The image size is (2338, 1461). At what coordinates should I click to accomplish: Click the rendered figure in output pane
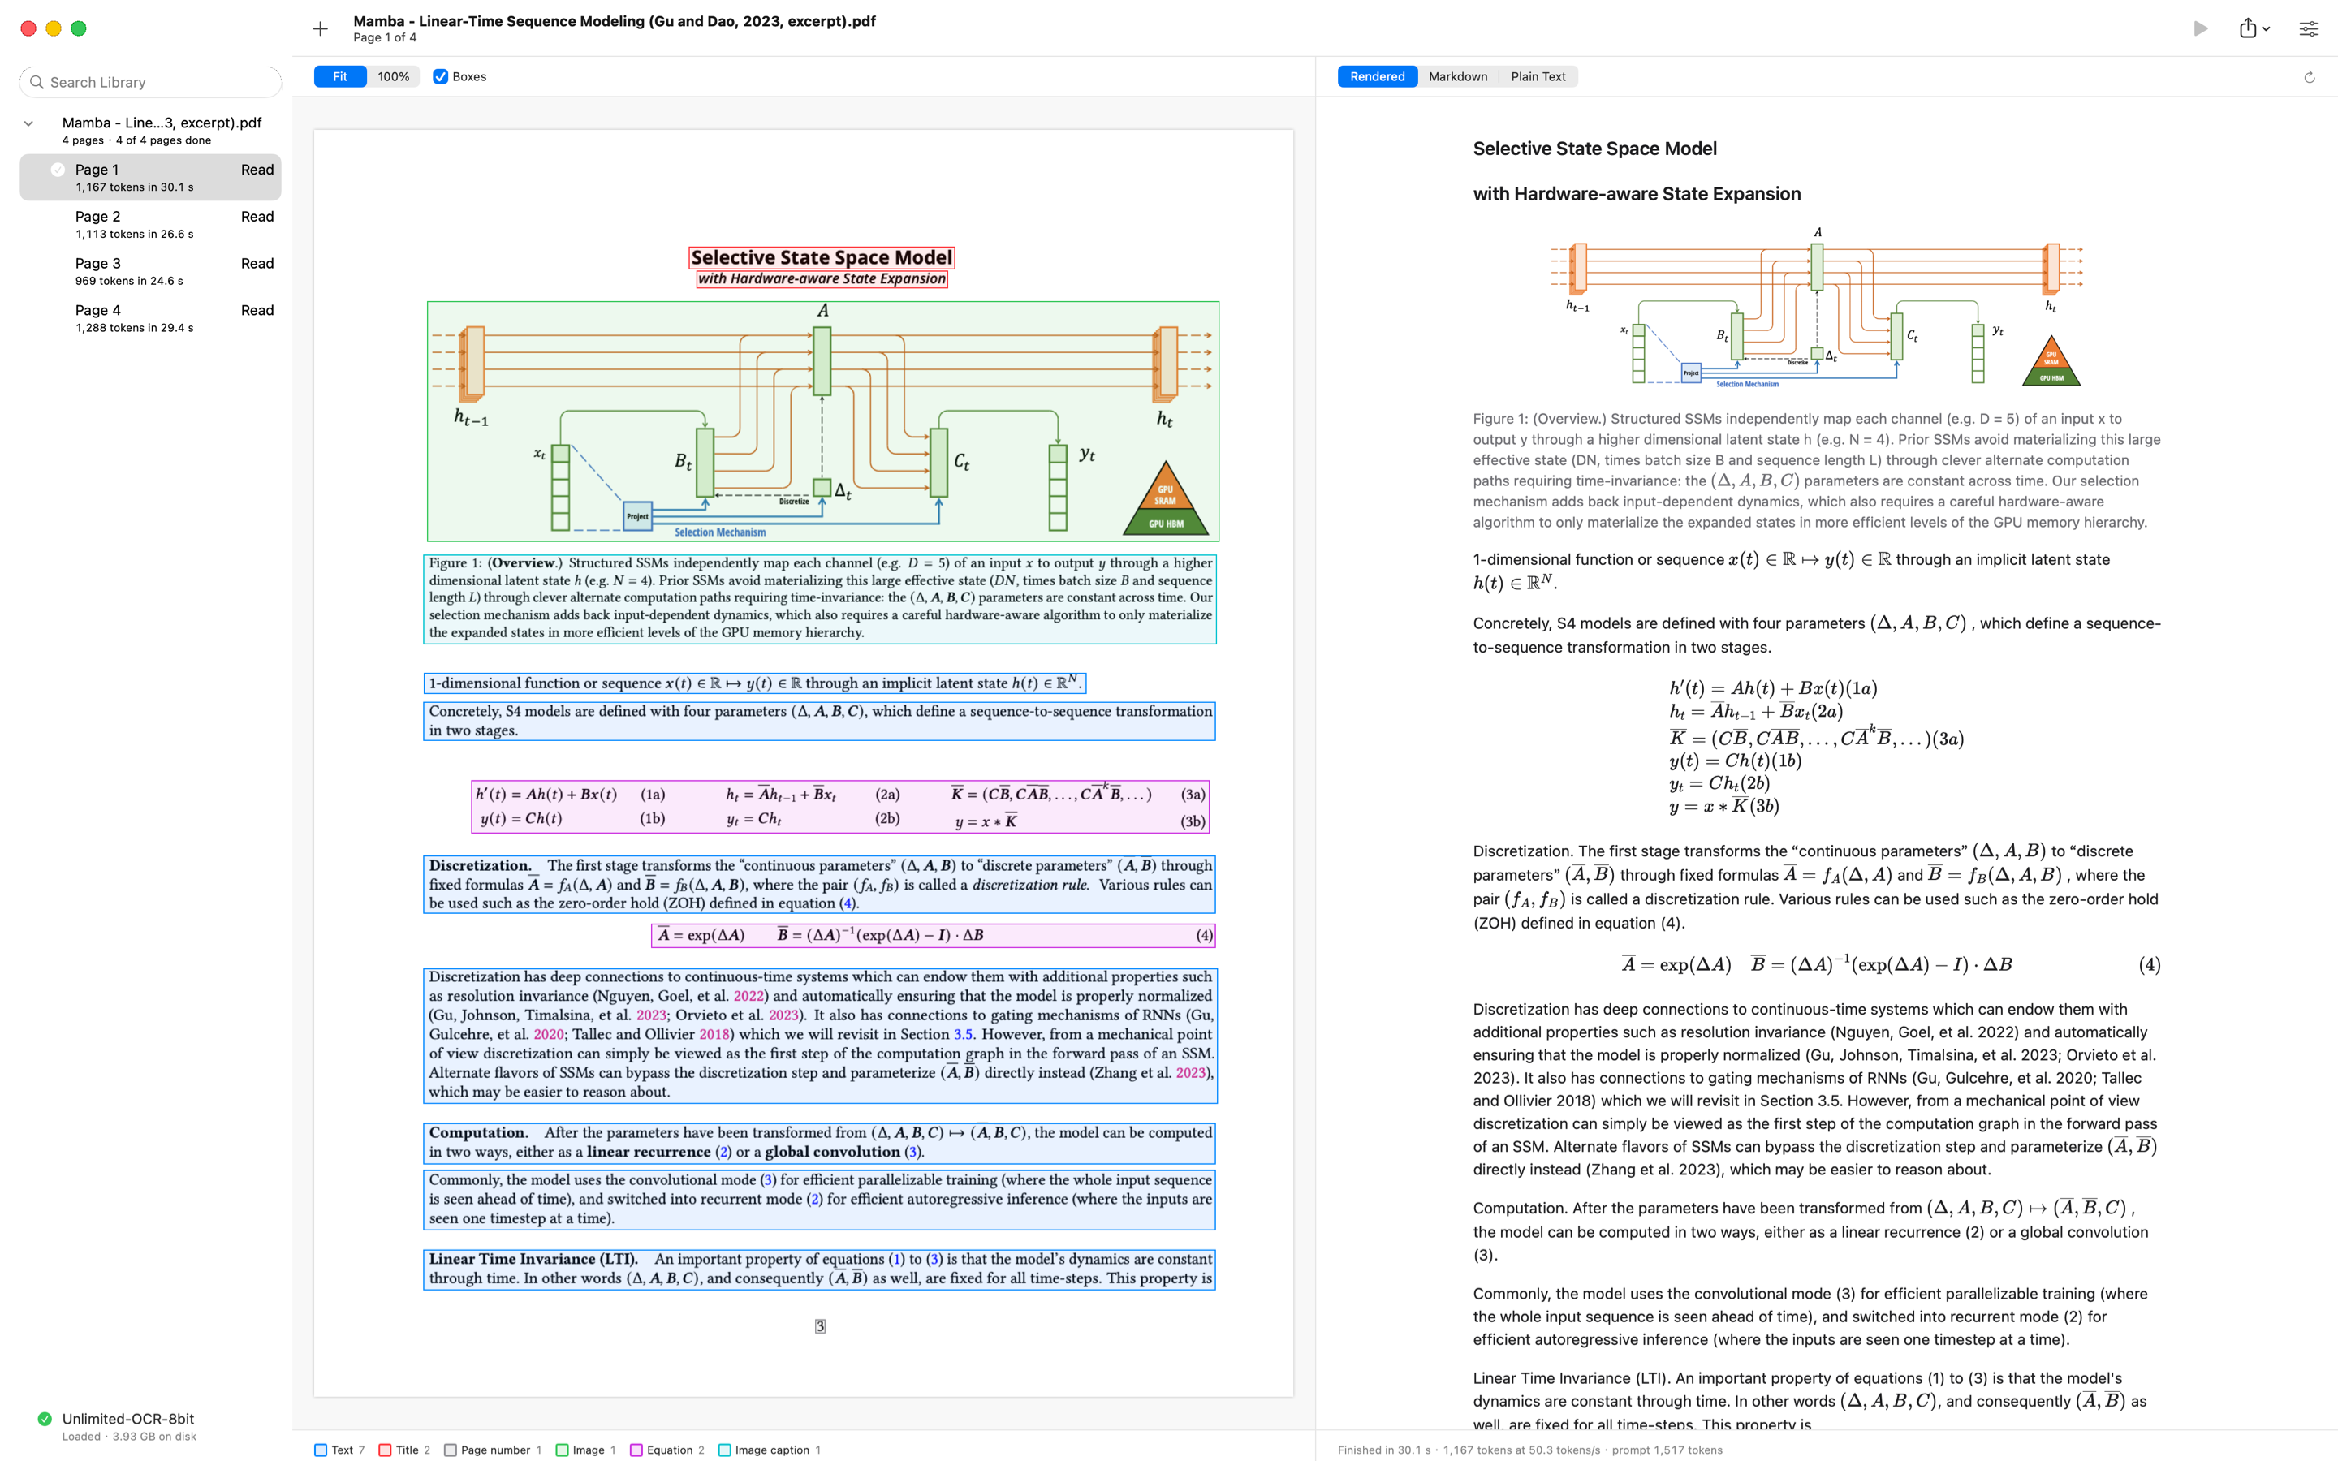(x=1816, y=308)
